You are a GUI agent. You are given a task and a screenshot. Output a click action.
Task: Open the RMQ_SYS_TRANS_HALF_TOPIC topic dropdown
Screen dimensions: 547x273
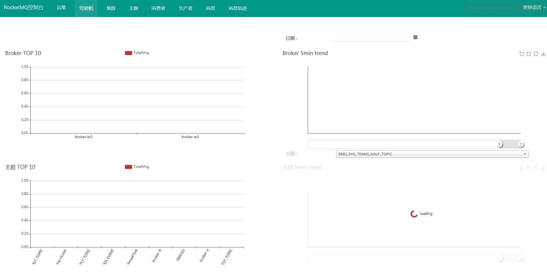click(x=432, y=154)
